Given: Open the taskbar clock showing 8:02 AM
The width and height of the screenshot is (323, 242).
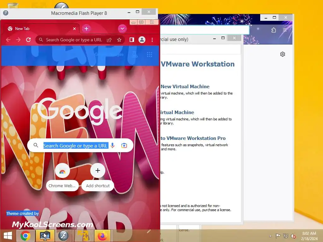Looking at the screenshot, I should click(x=309, y=236).
